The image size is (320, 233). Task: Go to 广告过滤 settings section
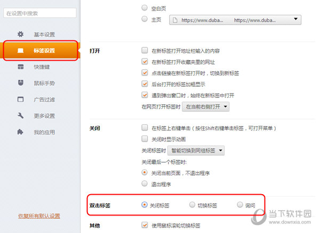(44, 99)
